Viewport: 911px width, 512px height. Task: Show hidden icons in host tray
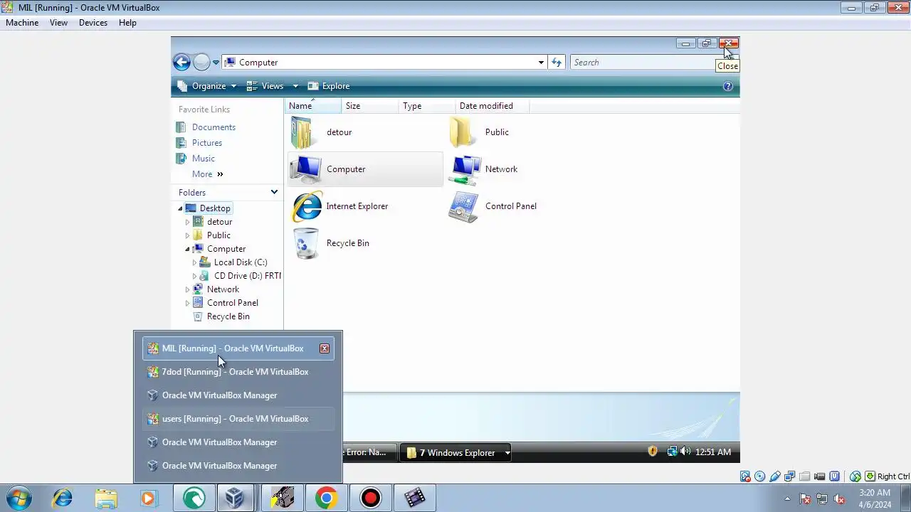(x=787, y=498)
